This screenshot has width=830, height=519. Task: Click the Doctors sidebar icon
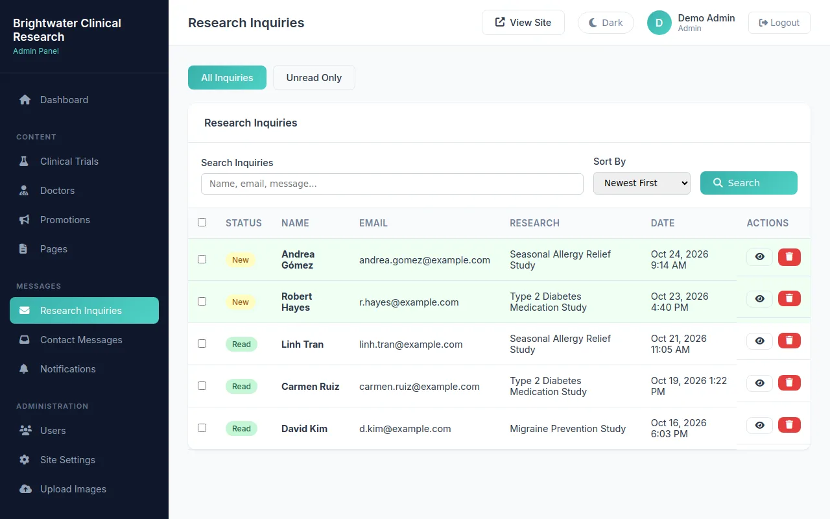tap(25, 191)
